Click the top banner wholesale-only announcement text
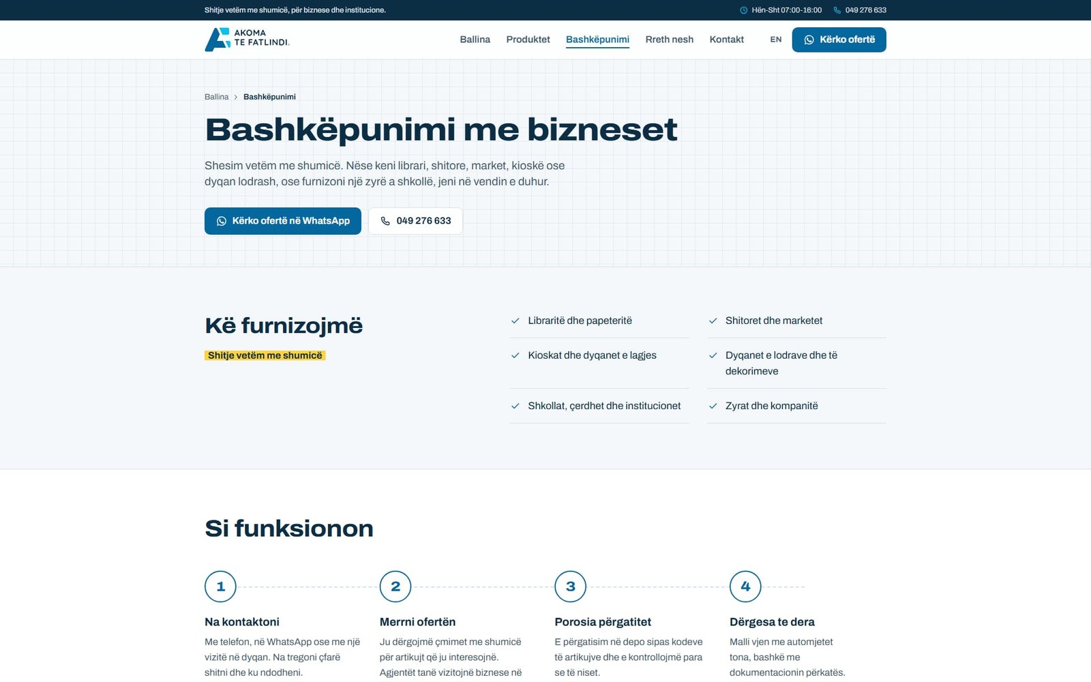The height and width of the screenshot is (682, 1091). click(x=295, y=10)
